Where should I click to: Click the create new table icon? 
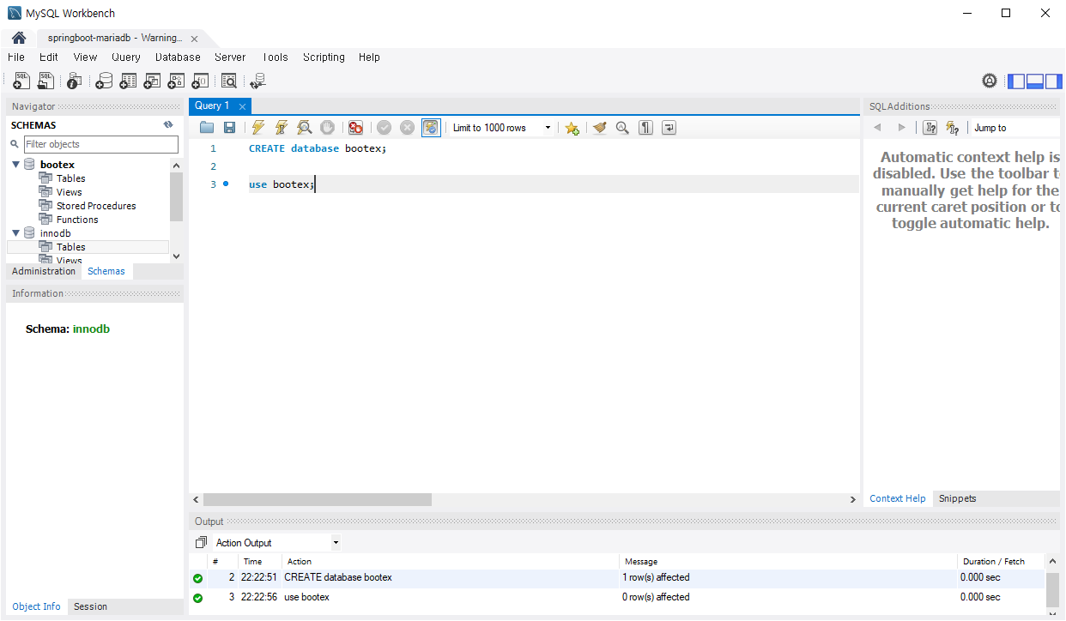click(x=128, y=81)
